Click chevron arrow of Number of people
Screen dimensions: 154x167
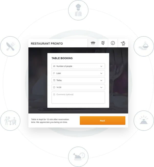click(101, 66)
